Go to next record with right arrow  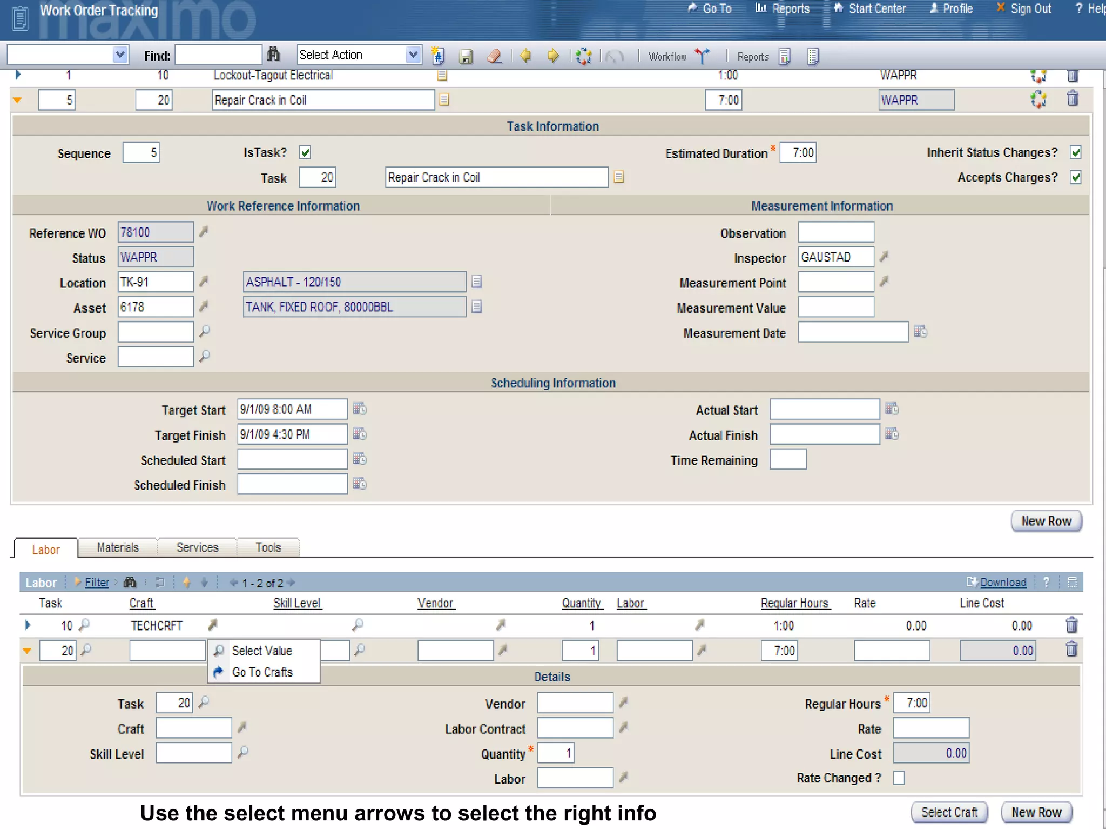tap(553, 56)
